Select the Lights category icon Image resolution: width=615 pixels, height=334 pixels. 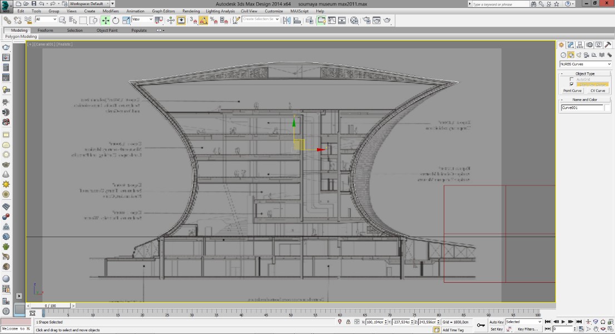coord(578,55)
